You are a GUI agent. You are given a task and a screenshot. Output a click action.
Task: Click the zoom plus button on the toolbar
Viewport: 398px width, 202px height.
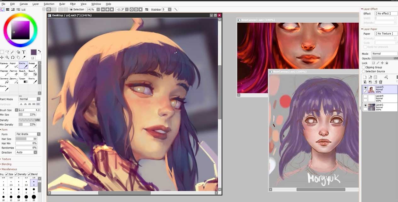(x=107, y=9)
